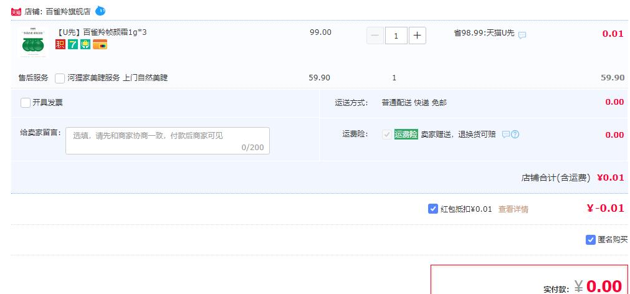Uncheck the 红包抵扣¥0.01 checkbox

(x=432, y=209)
